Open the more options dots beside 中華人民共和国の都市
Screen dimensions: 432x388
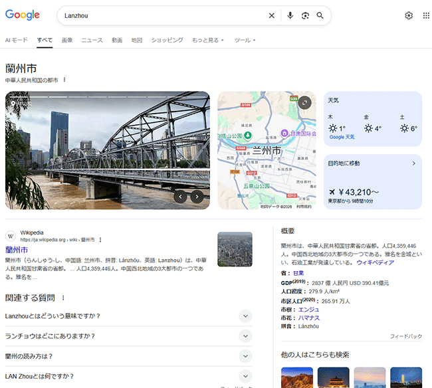tap(64, 80)
